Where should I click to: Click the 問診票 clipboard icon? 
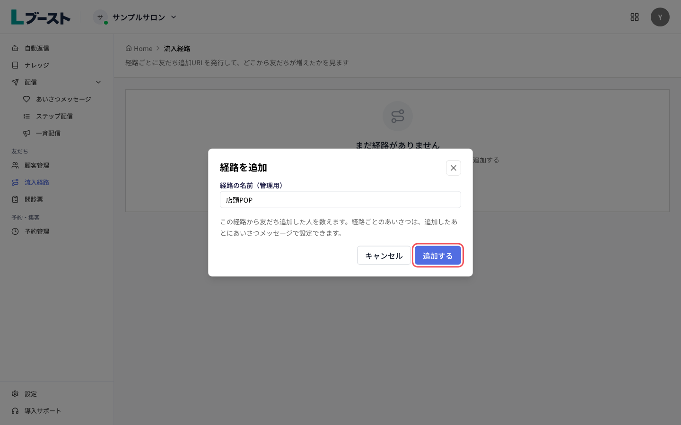click(x=15, y=199)
